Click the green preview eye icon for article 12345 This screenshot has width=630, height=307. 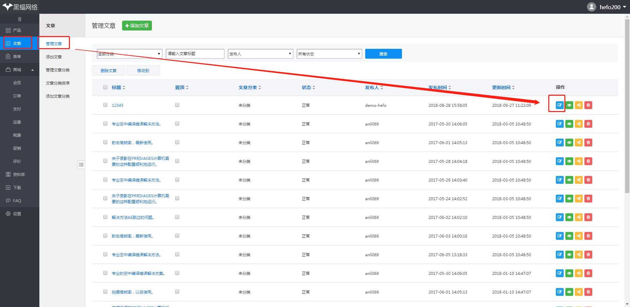(x=569, y=105)
